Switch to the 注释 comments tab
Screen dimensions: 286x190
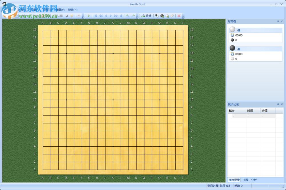[245, 180]
